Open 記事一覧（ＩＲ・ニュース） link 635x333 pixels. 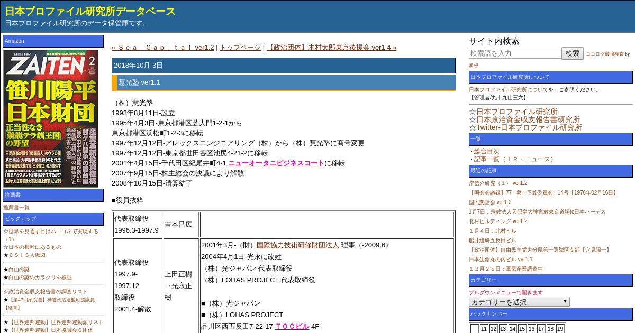tap(515, 159)
